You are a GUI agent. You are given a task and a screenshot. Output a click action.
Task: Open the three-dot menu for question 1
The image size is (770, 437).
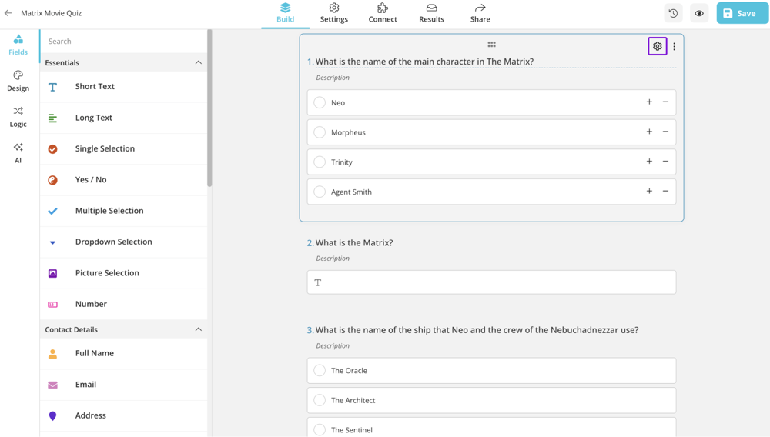click(x=675, y=46)
